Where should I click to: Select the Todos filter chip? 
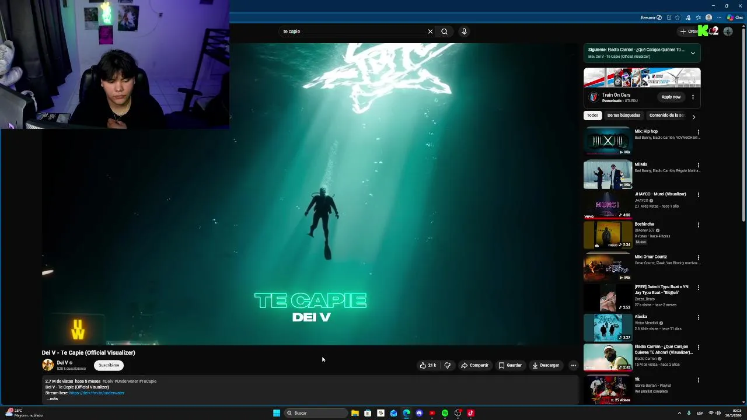tap(592, 116)
